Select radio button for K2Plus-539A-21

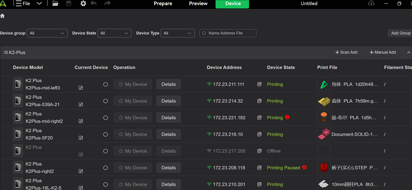point(105,101)
